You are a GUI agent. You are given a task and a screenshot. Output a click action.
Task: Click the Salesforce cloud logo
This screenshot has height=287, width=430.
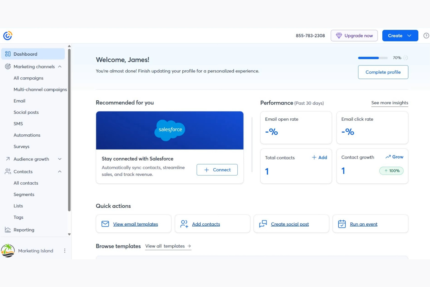point(170,130)
